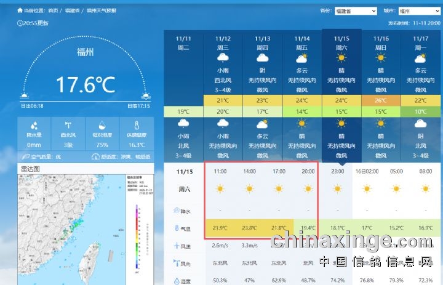Click the 降水量 raindrop icon
The height and width of the screenshot is (285, 443).
(33, 125)
